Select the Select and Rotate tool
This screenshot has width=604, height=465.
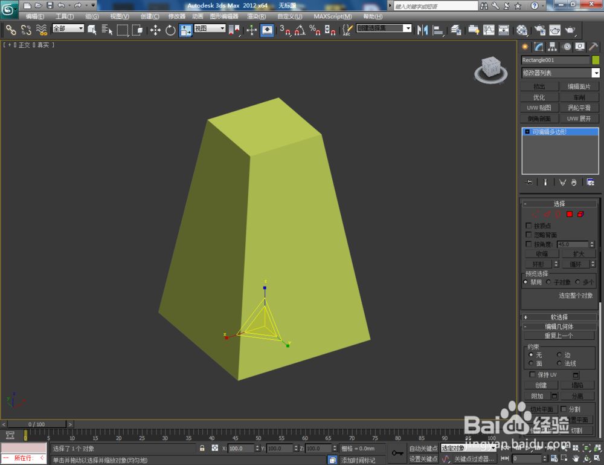pyautogui.click(x=170, y=29)
